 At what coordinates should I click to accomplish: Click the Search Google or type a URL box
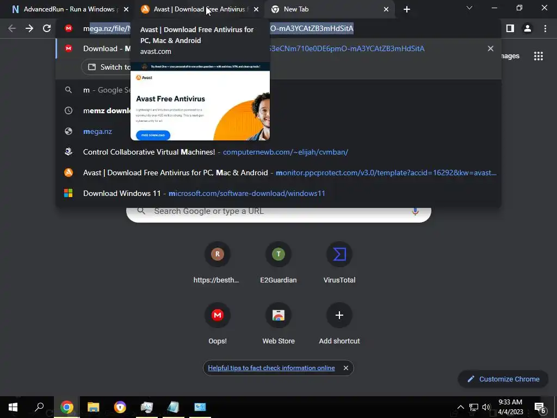tap(278, 212)
